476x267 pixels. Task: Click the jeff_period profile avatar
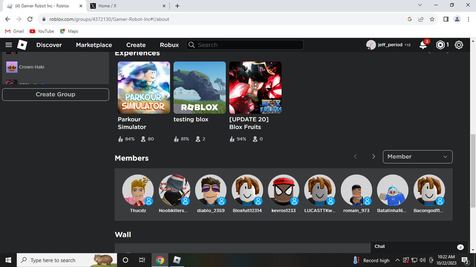(371, 45)
